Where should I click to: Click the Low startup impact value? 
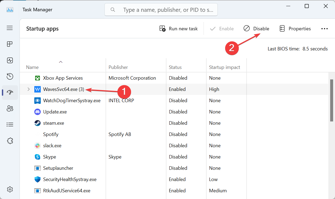pos(213,179)
